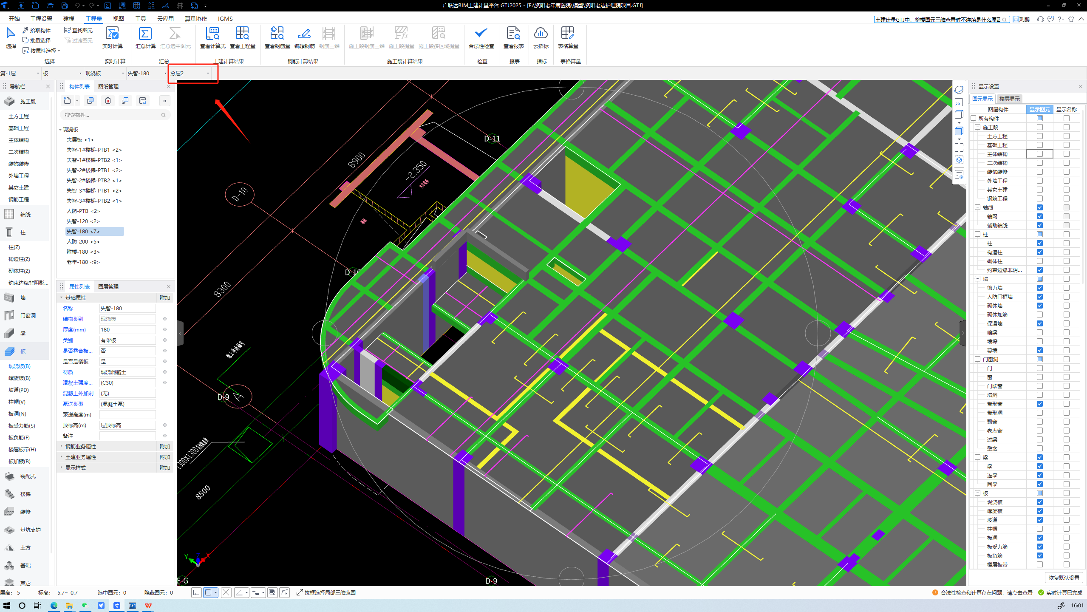
Task: Open Windows Start menu
Action: click(7, 606)
